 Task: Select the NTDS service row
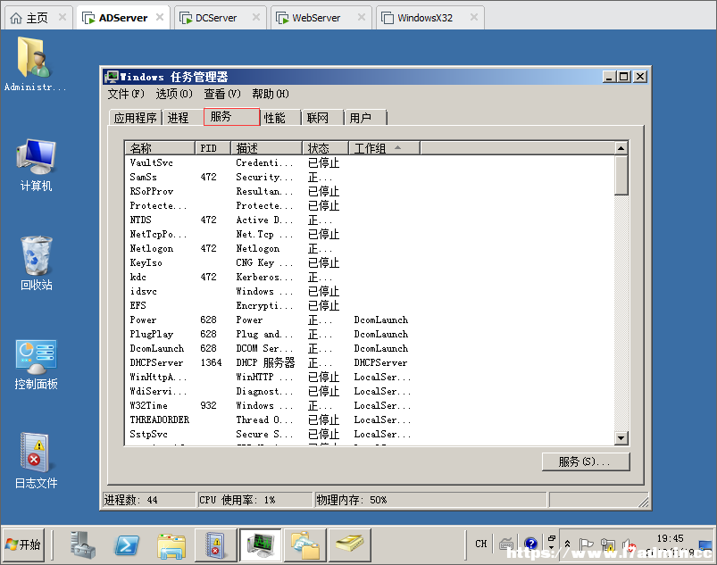(x=370, y=220)
